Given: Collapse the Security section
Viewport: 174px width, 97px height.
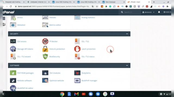Looking at the screenshot, I should (x=127, y=34).
